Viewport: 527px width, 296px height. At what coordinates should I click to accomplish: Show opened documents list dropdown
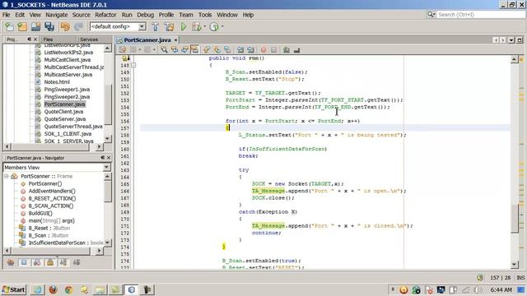coord(511,40)
